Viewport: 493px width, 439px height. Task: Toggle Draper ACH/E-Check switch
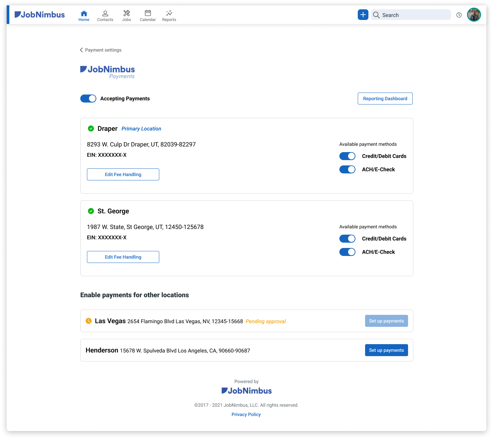click(x=347, y=169)
